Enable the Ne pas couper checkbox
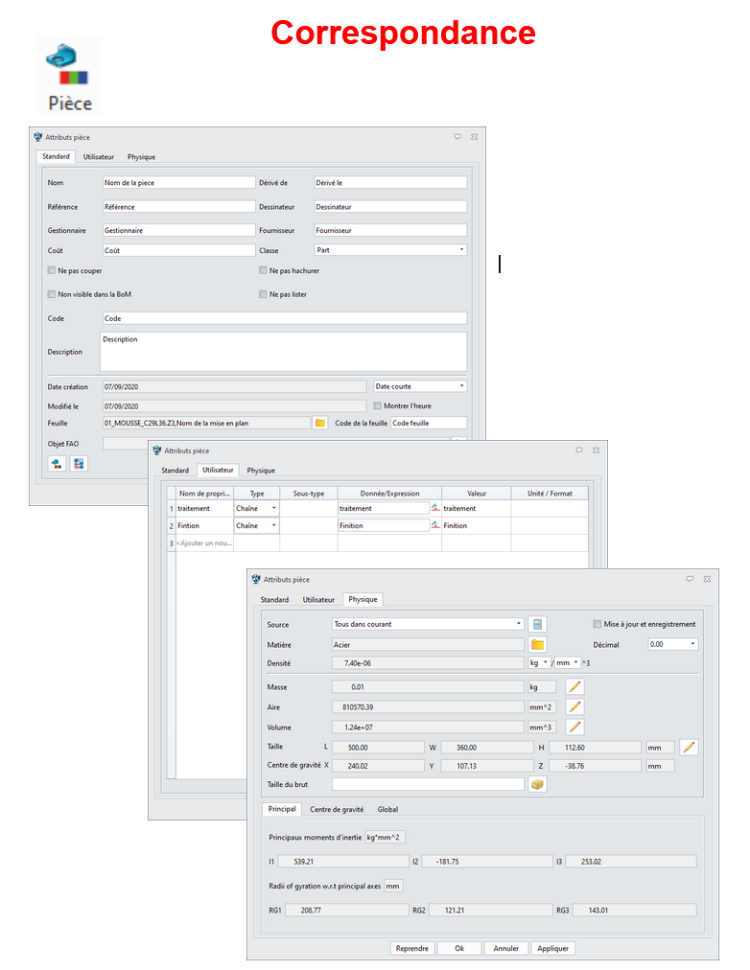The height and width of the screenshot is (970, 750). [52, 270]
